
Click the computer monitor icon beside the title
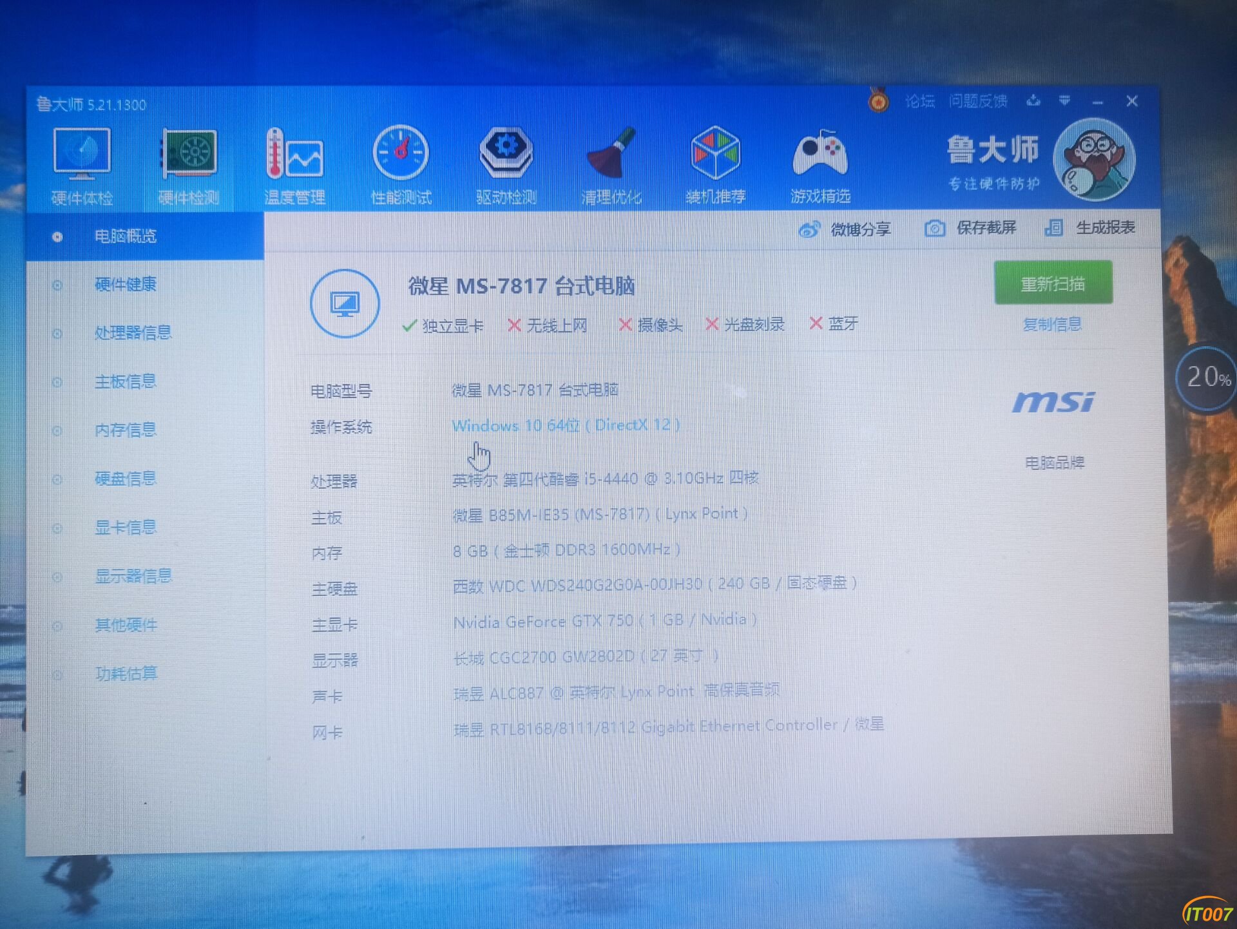[x=345, y=303]
